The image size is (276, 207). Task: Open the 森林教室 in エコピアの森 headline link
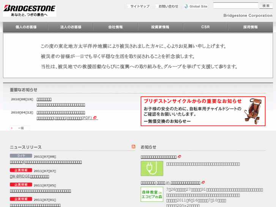(x=170, y=183)
